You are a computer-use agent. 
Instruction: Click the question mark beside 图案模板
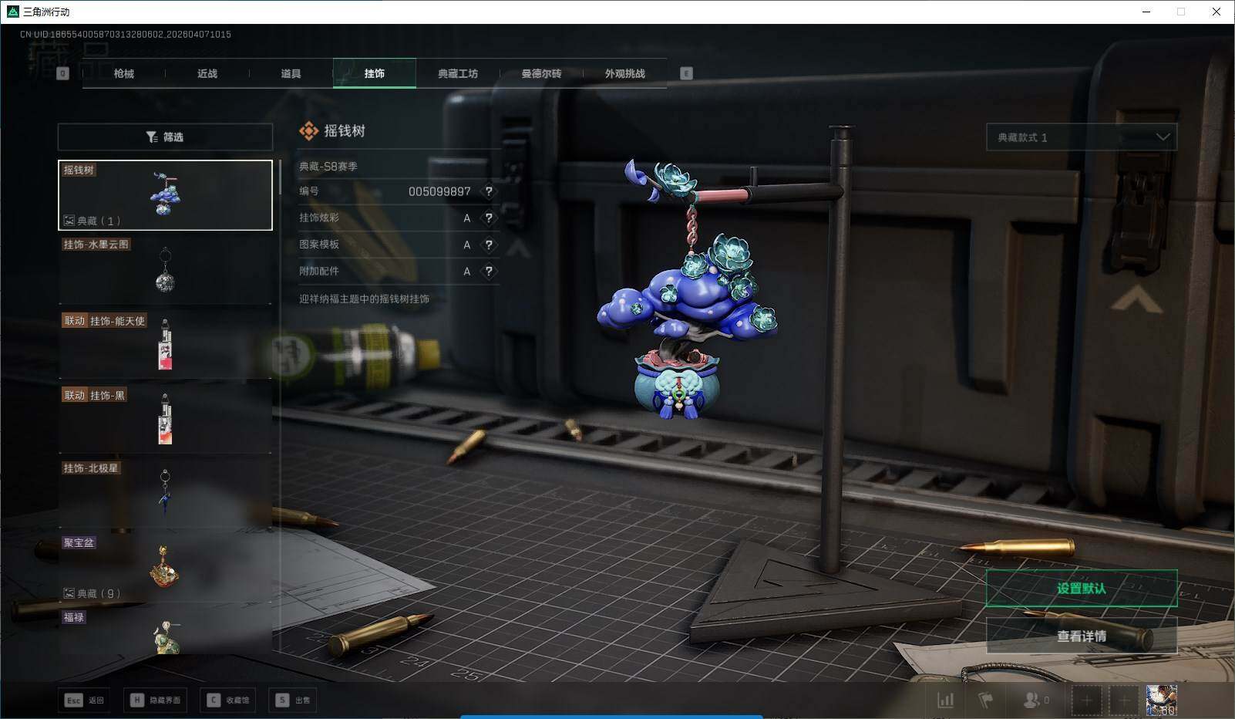(489, 245)
